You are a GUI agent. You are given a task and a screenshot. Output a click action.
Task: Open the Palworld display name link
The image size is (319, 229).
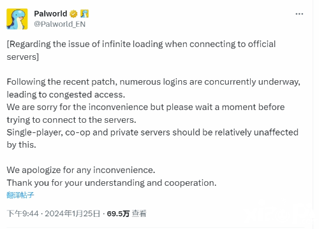[50, 14]
